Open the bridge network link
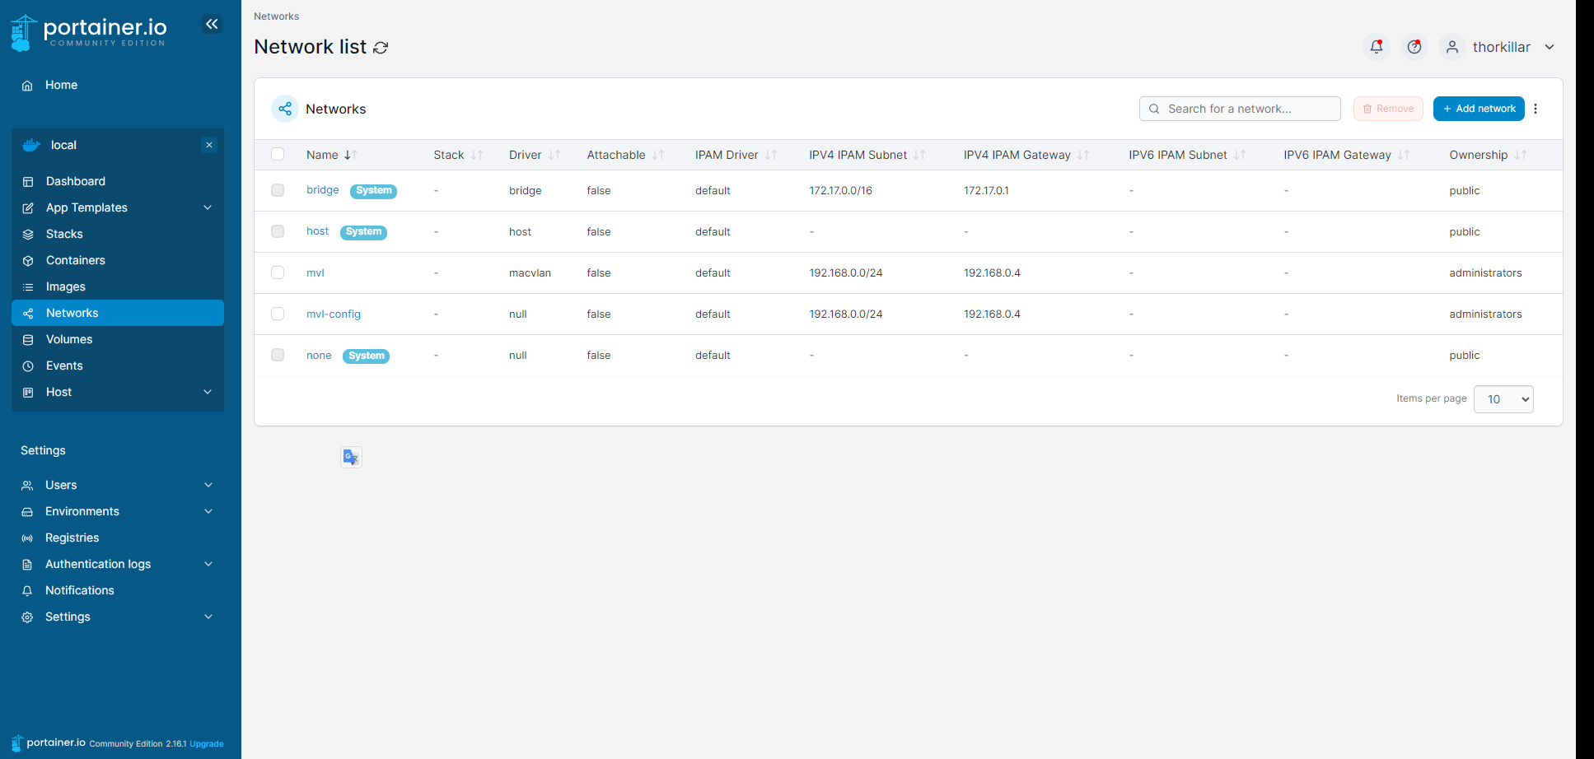The width and height of the screenshot is (1594, 759). point(322,190)
